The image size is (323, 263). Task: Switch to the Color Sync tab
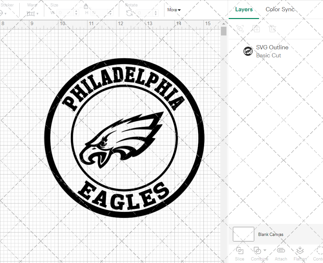[280, 9]
